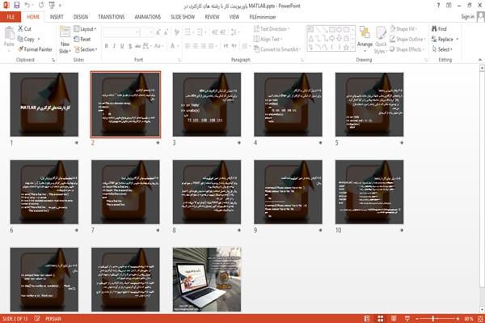Switch to the DESIGN tab
Screen dimensions: 485x323
81,17
